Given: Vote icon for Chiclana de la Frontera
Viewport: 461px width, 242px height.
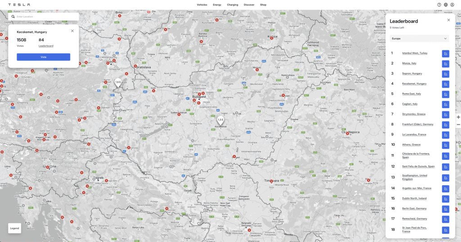Looking at the screenshot, I should tap(445, 156).
